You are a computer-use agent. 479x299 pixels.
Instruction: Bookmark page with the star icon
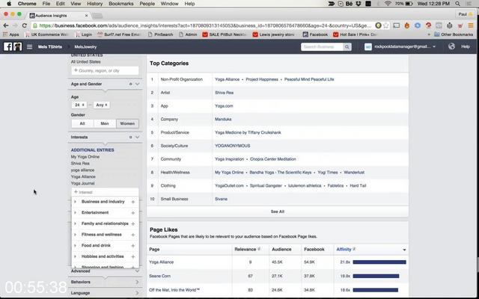(x=386, y=25)
